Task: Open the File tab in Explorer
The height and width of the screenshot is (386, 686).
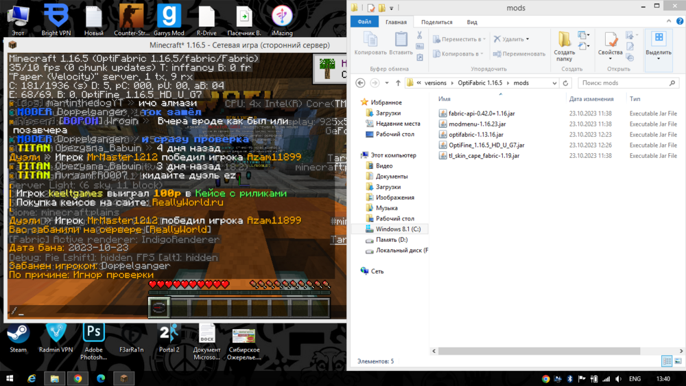Action: pos(364,21)
